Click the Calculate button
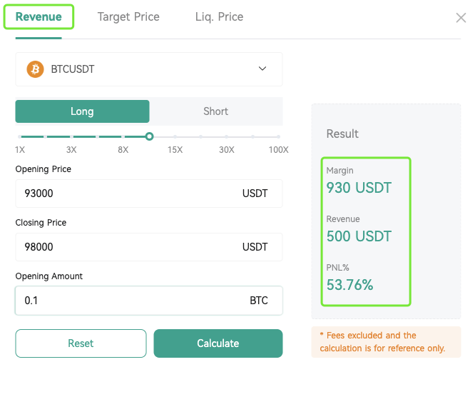 tap(218, 343)
